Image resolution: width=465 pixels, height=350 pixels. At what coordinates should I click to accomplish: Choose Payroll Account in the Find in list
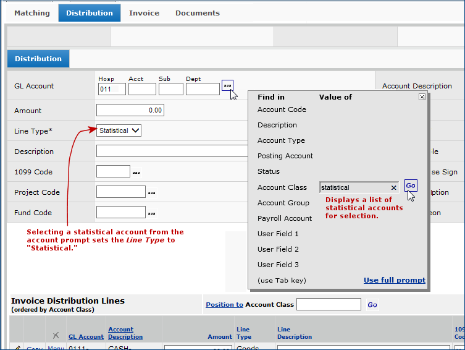pyautogui.click(x=285, y=218)
